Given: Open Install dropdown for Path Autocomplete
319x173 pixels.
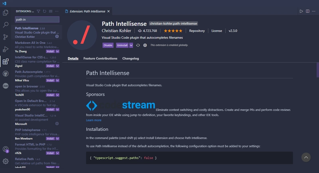Looking at the screenshot, I should pyautogui.click(x=57, y=81).
